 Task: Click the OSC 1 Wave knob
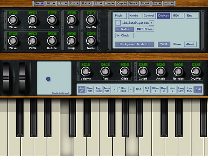[x=13, y=20]
